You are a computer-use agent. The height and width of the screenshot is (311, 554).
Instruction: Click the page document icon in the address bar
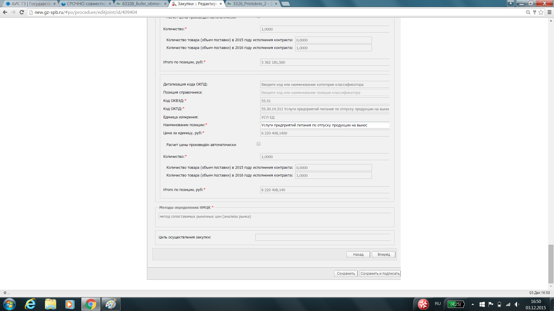click(x=31, y=12)
